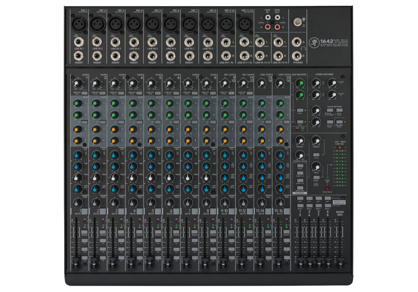Select SUBS 1-2 as the monitor source
The height and width of the screenshot is (292, 418).
tap(300, 173)
